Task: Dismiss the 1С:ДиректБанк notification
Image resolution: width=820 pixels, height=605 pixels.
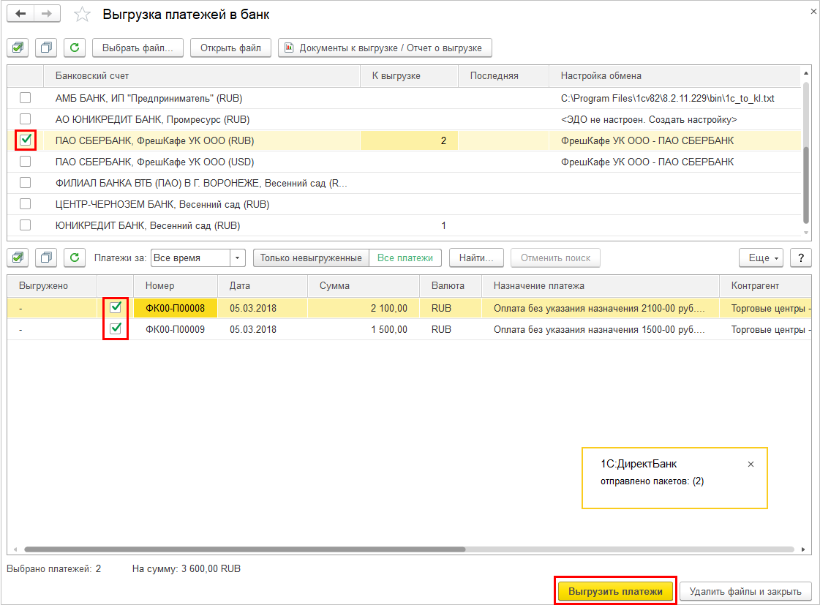Action: [751, 465]
